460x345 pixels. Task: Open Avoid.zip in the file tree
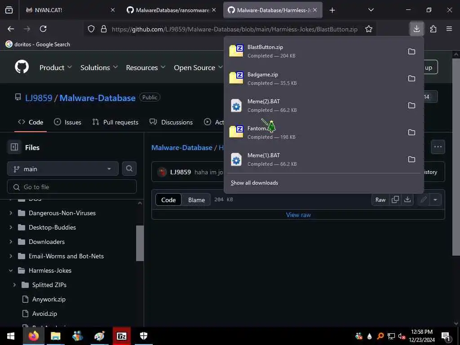[44, 314]
